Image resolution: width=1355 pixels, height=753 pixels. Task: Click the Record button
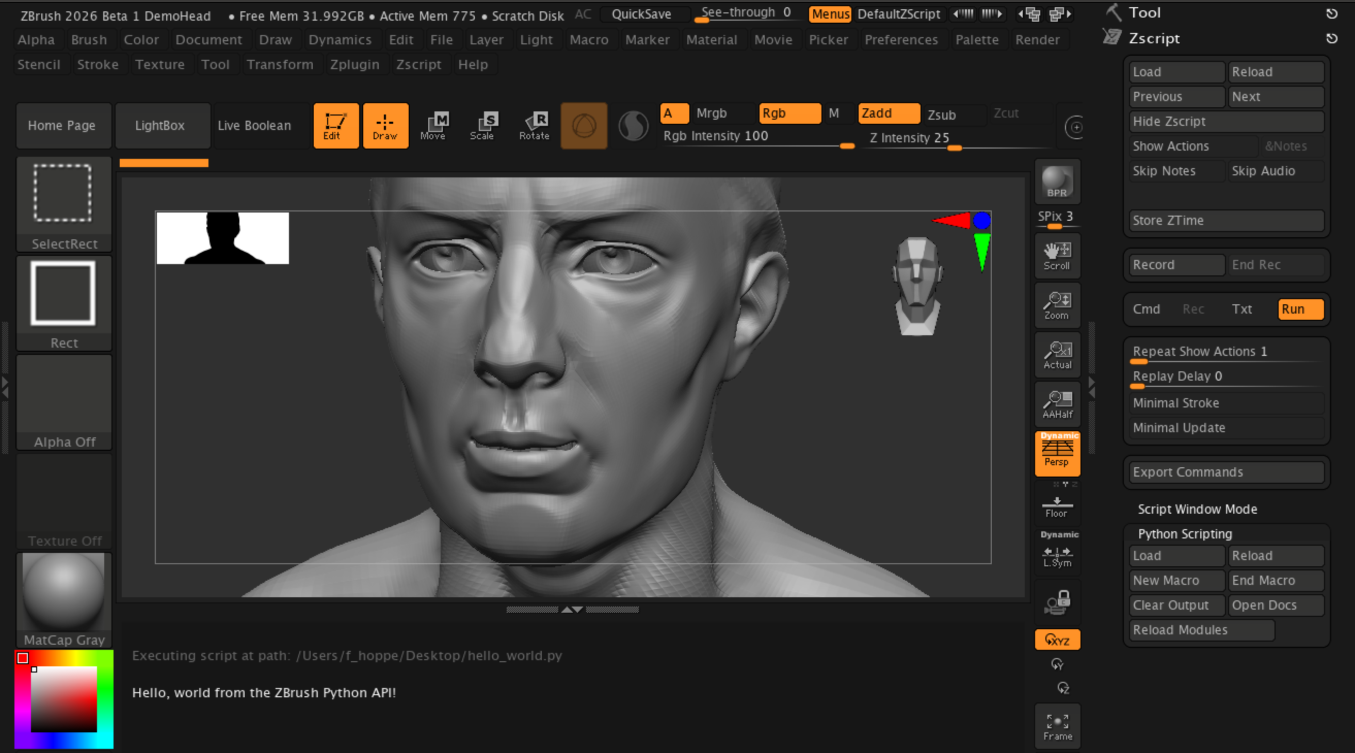(1176, 265)
